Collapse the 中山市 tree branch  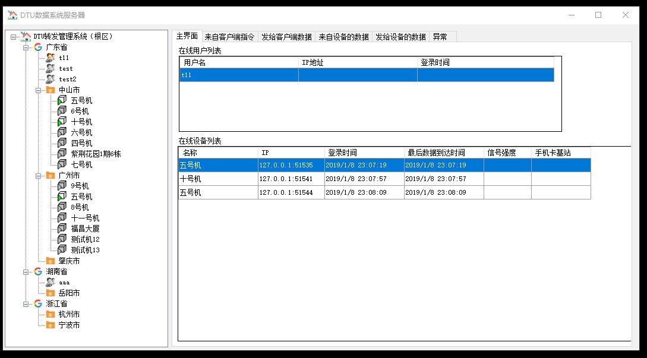pyautogui.click(x=38, y=90)
